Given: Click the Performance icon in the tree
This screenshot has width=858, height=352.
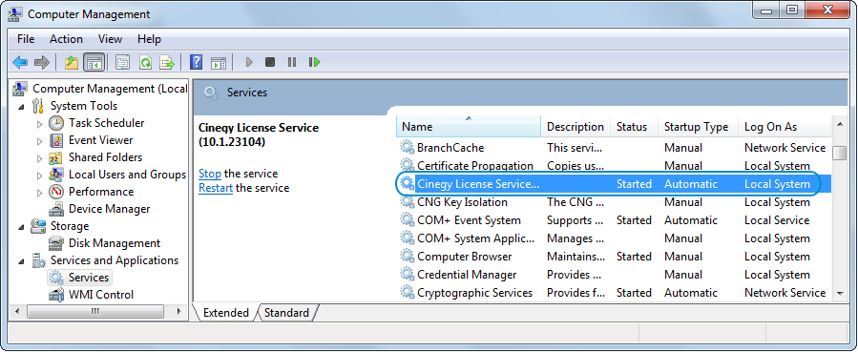Looking at the screenshot, I should tap(56, 192).
